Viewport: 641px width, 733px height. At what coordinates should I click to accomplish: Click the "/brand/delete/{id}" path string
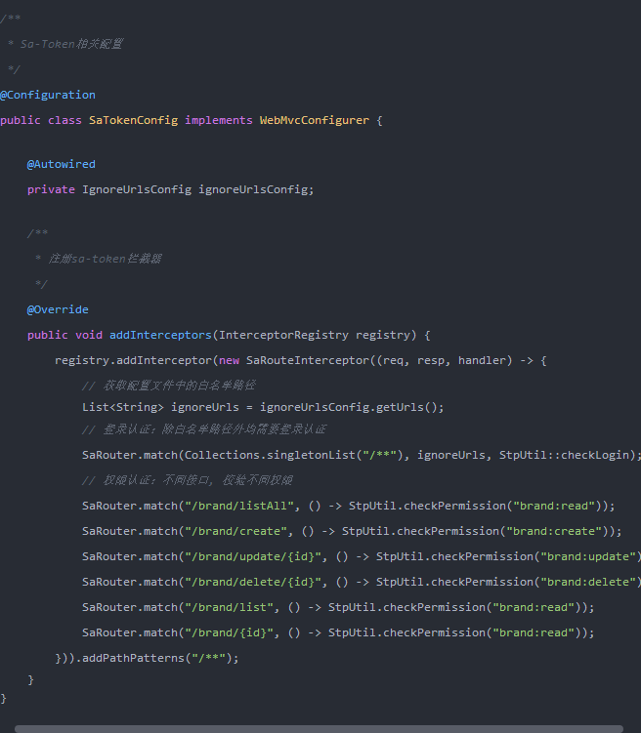(x=249, y=582)
